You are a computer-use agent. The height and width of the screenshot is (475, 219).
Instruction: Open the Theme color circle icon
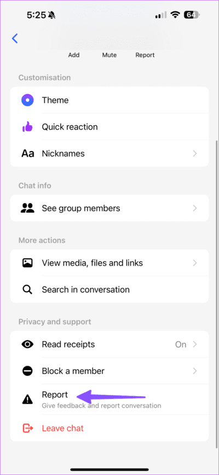(27, 100)
